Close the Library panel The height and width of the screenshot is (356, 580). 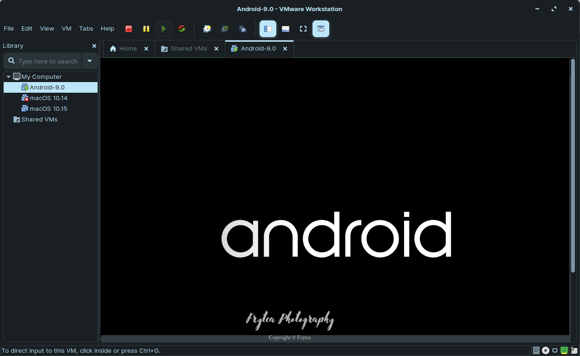pyautogui.click(x=94, y=46)
